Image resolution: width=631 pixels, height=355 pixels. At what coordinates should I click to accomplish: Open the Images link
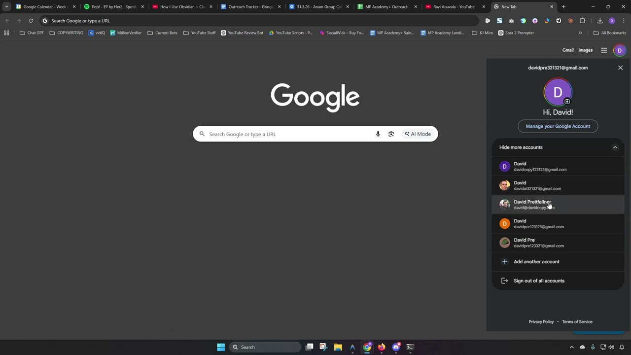click(585, 50)
